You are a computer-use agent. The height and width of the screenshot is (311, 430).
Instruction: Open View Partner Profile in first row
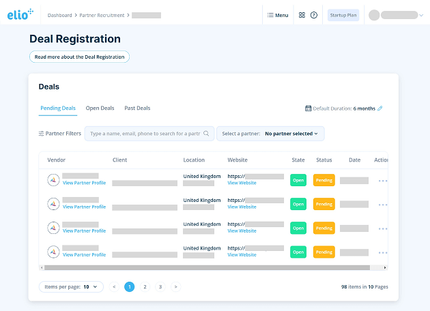[84, 183]
